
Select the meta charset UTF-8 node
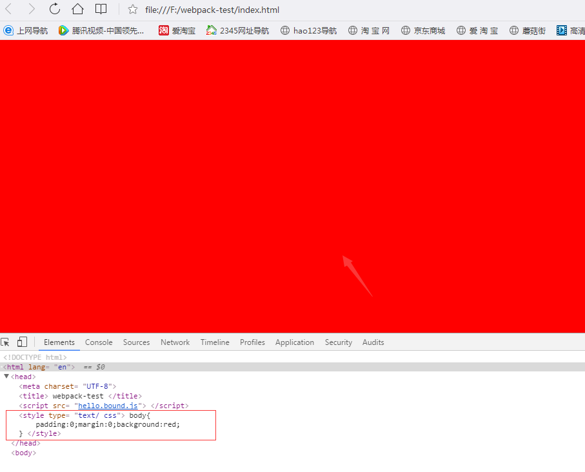68,386
